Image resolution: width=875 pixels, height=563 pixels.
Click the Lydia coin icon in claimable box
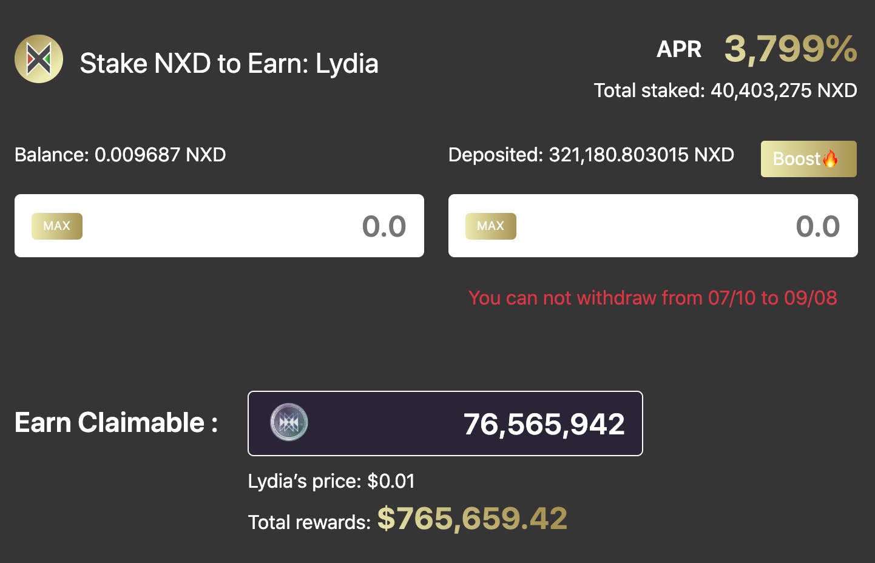tap(289, 422)
